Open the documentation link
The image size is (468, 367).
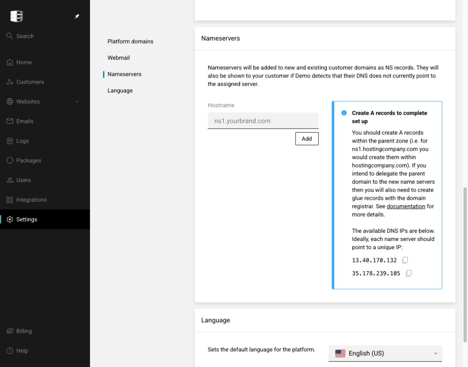(x=406, y=207)
